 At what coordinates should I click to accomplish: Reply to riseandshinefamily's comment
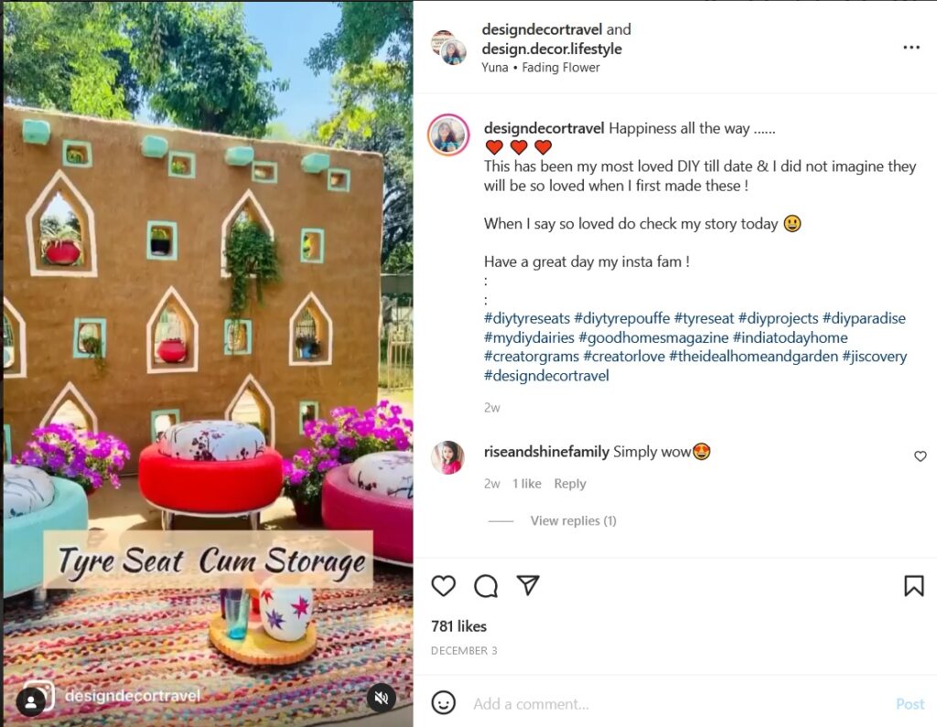click(x=570, y=483)
